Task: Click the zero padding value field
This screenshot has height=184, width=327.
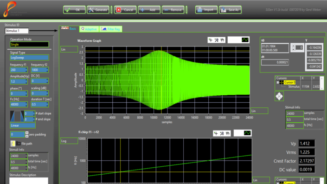Action: [x=17, y=134]
